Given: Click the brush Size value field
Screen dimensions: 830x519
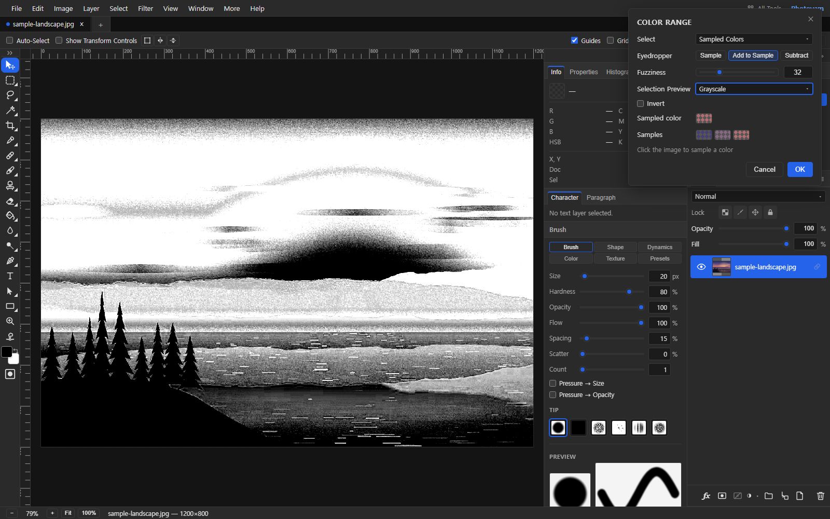Looking at the screenshot, I should click(x=659, y=276).
